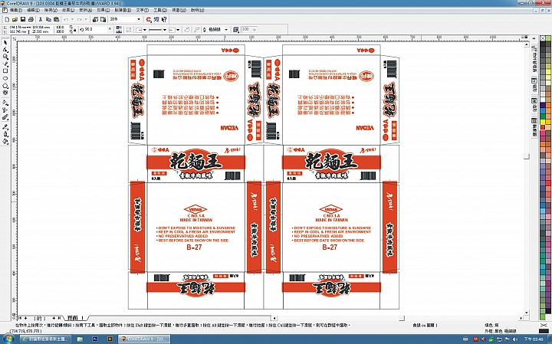This screenshot has width=552, height=344.
Task: Click the black swatch atop color palette
Action: pos(544,43)
